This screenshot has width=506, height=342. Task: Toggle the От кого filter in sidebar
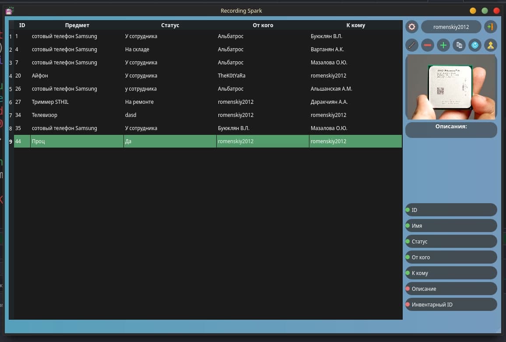click(451, 257)
